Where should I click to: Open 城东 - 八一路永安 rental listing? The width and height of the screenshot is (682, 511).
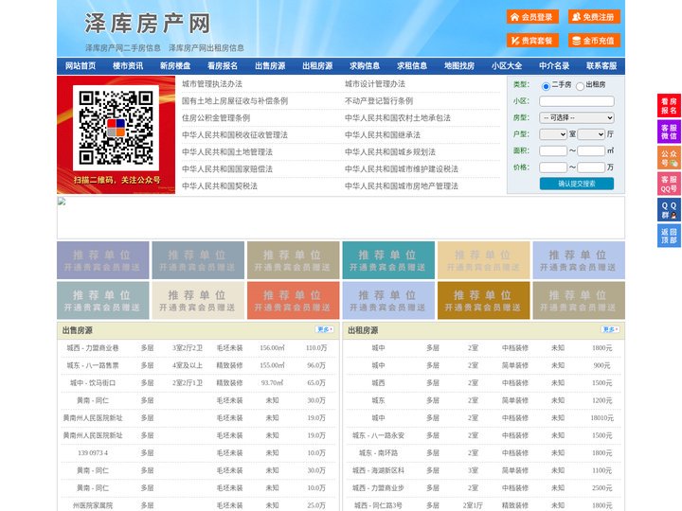coord(378,435)
